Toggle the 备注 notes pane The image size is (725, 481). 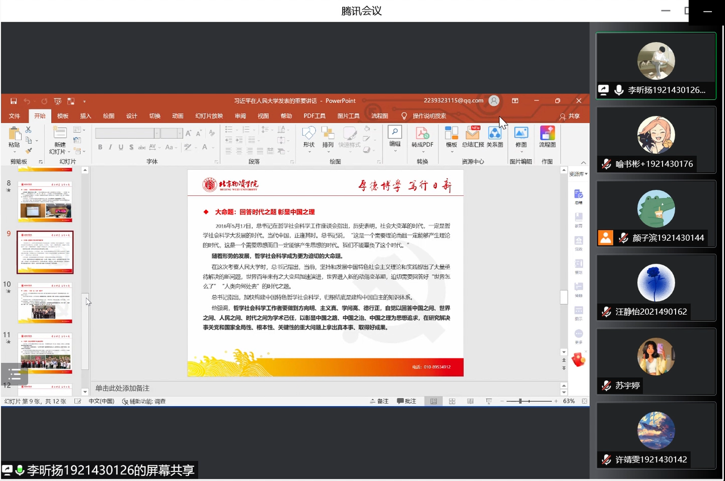tap(378, 401)
